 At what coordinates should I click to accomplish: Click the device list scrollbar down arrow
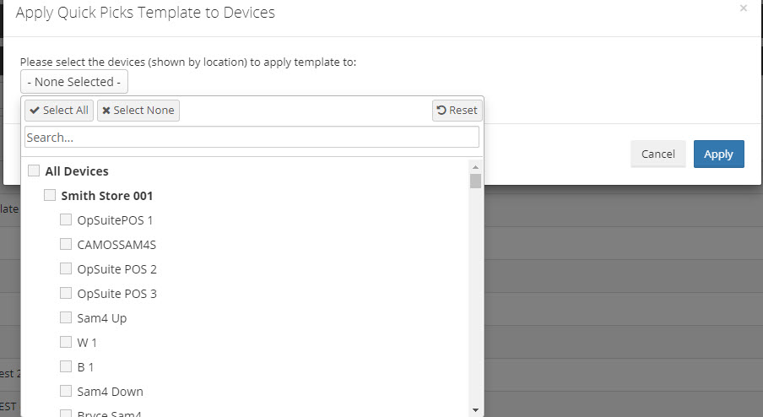tap(475, 410)
